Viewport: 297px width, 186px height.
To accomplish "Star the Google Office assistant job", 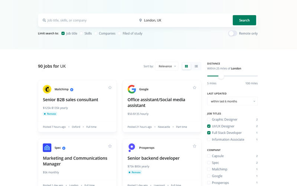I will [x=195, y=88].
